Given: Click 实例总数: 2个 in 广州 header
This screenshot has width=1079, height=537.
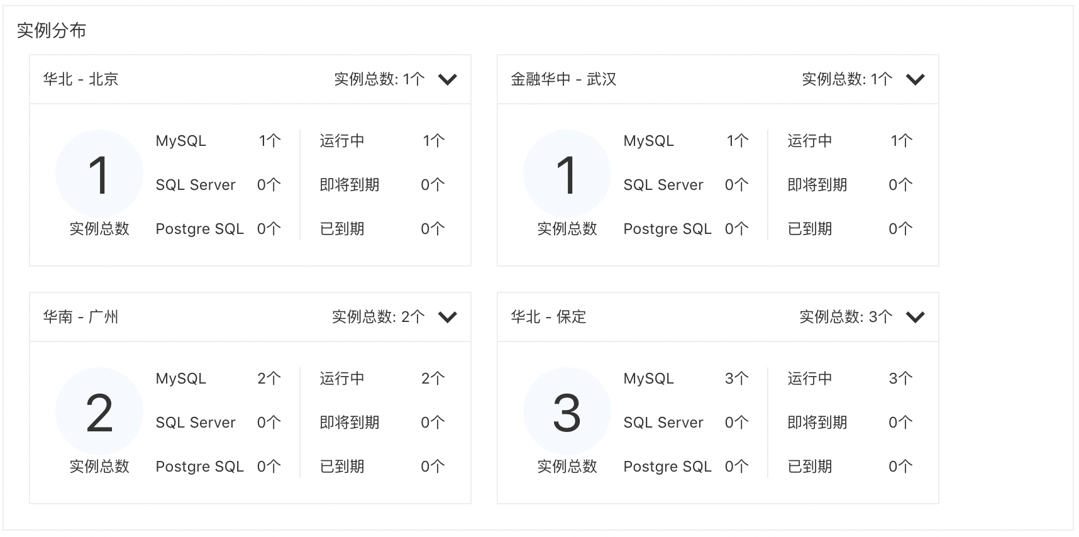Looking at the screenshot, I should click(x=379, y=317).
